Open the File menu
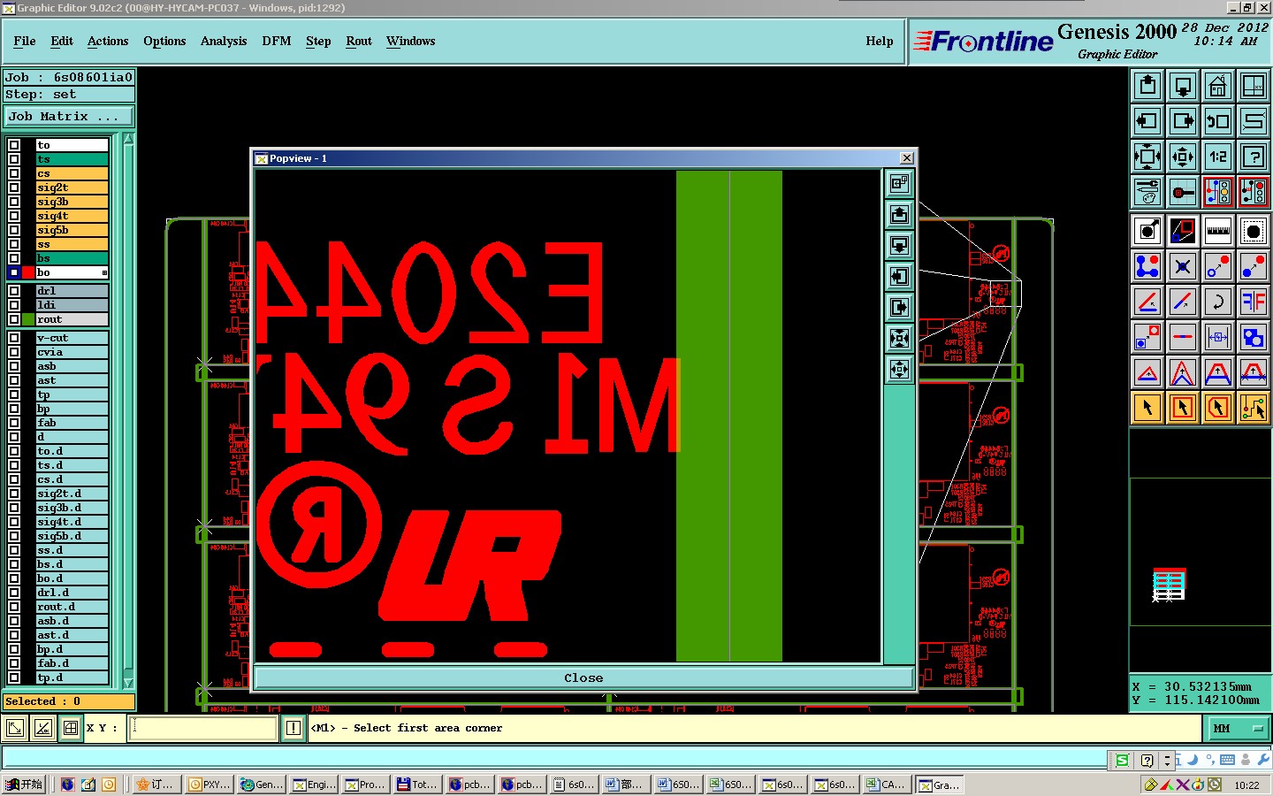Image resolution: width=1273 pixels, height=796 pixels. tap(25, 41)
